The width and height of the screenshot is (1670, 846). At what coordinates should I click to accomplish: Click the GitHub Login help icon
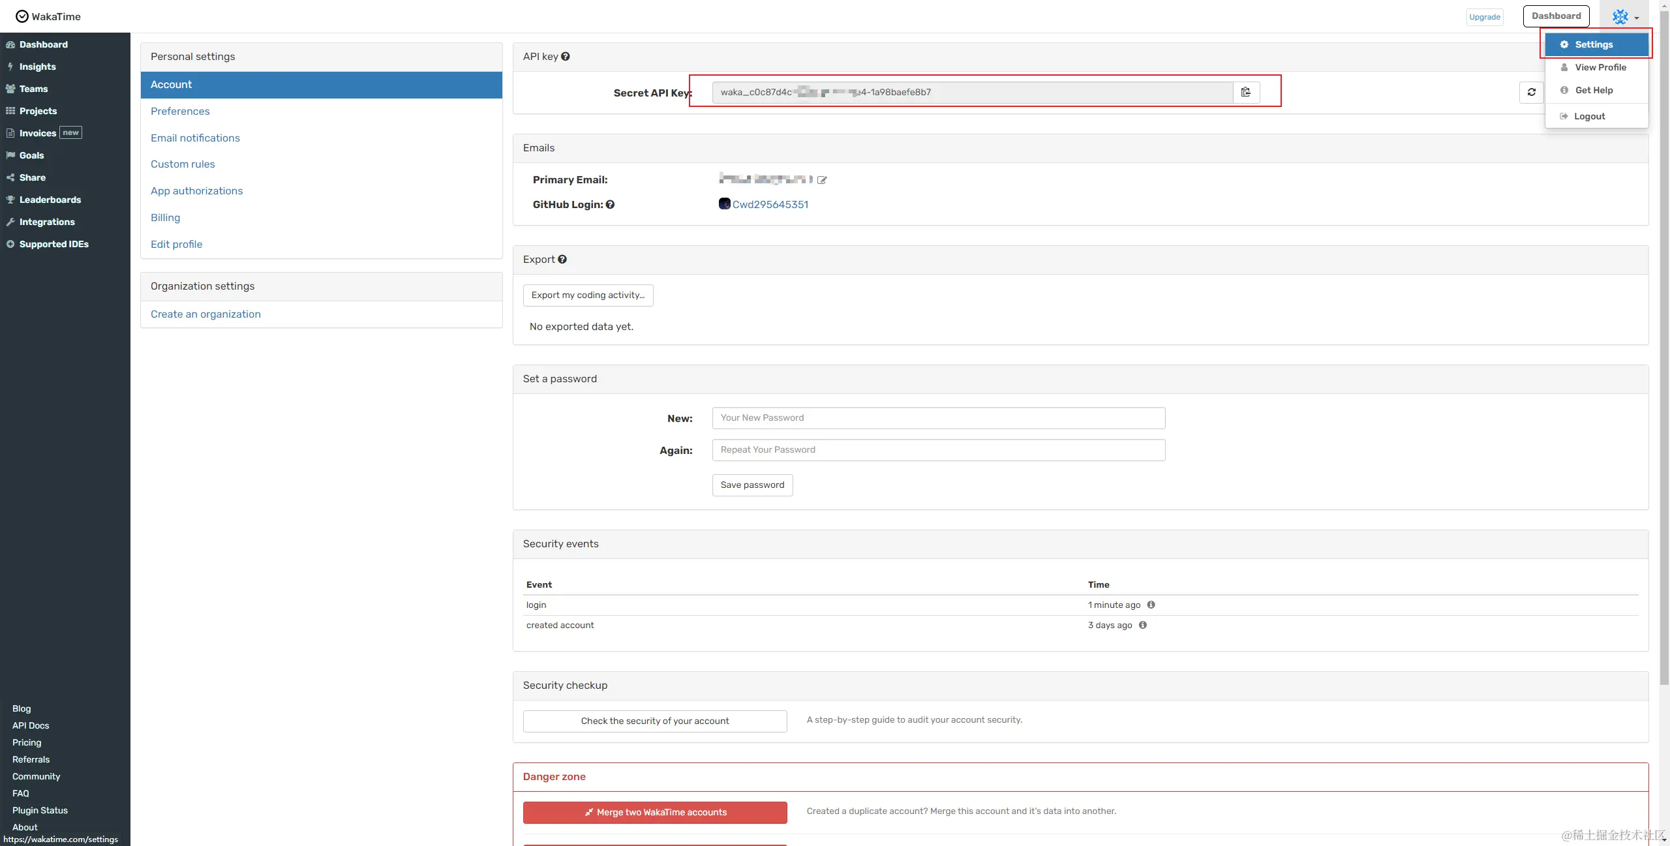[610, 205]
